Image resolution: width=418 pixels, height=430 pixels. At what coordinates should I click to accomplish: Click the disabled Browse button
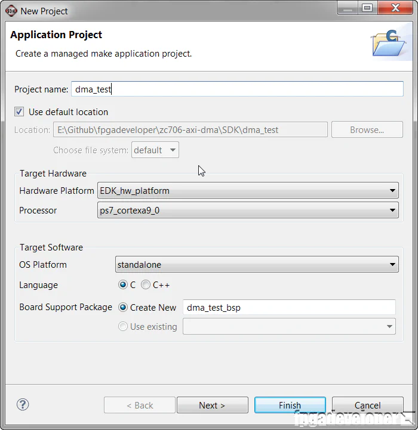(x=367, y=129)
